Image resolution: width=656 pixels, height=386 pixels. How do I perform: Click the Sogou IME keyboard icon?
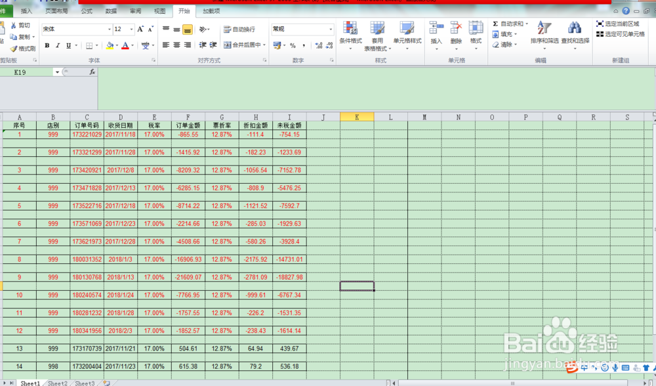click(x=625, y=368)
